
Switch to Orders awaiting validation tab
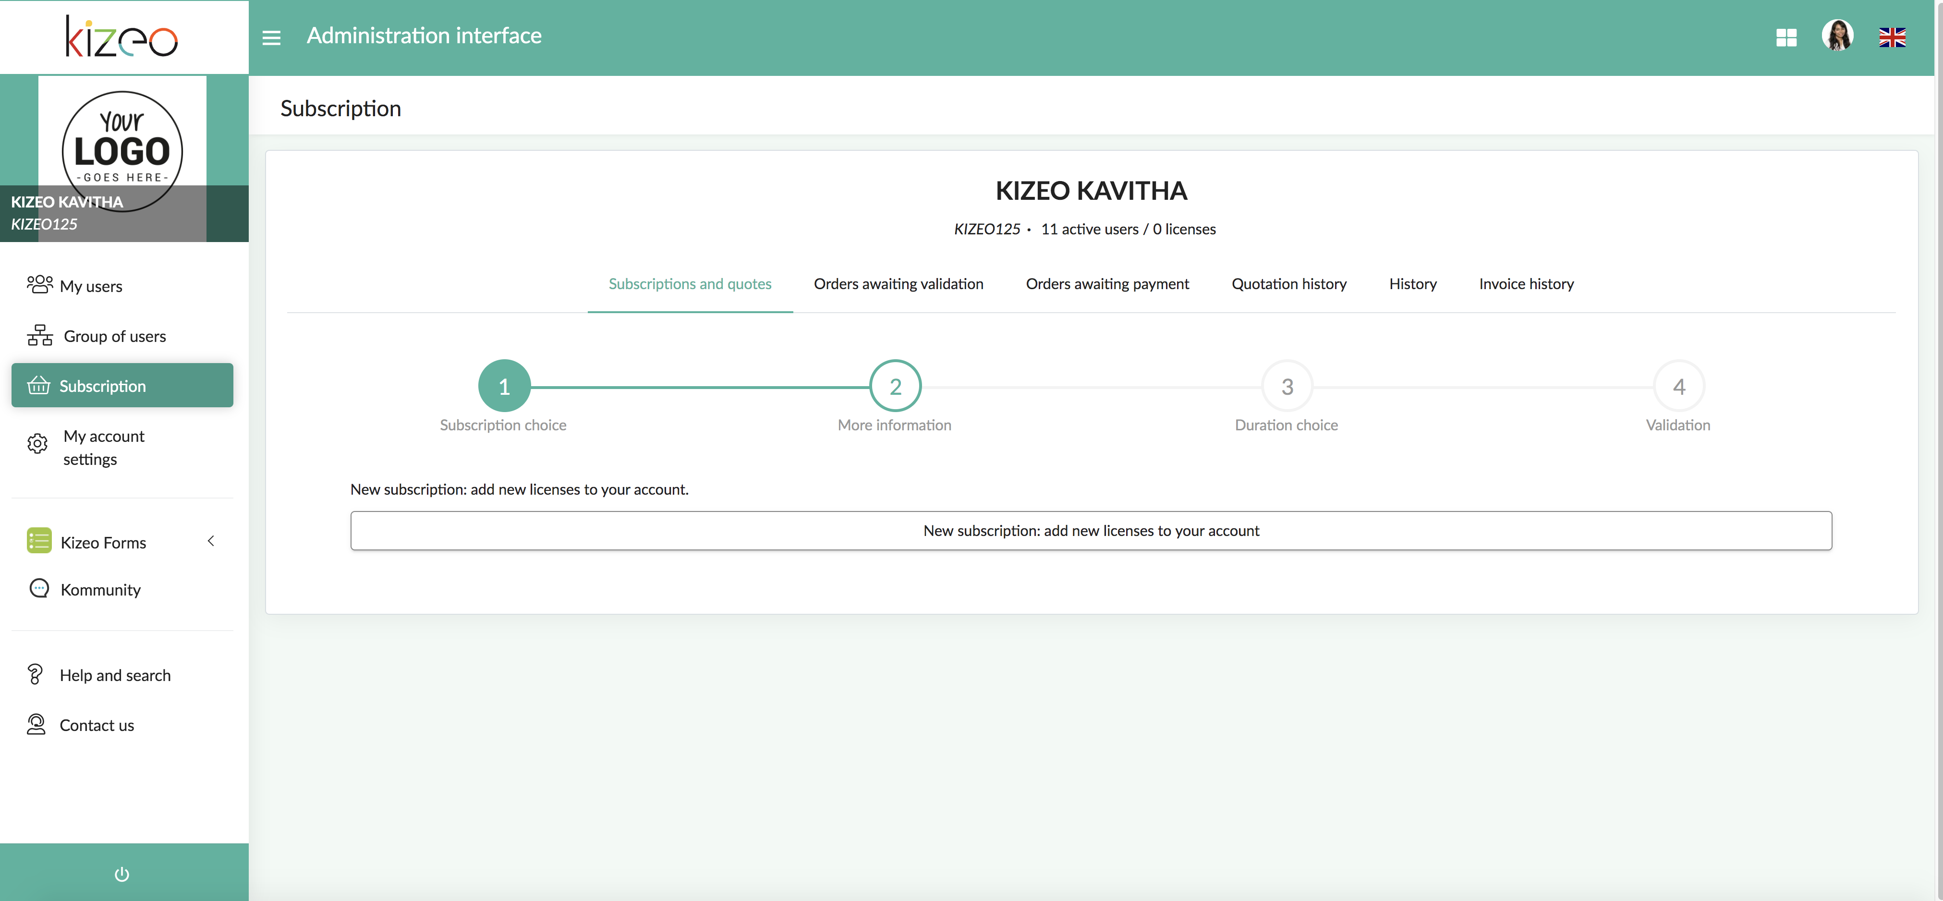899,284
